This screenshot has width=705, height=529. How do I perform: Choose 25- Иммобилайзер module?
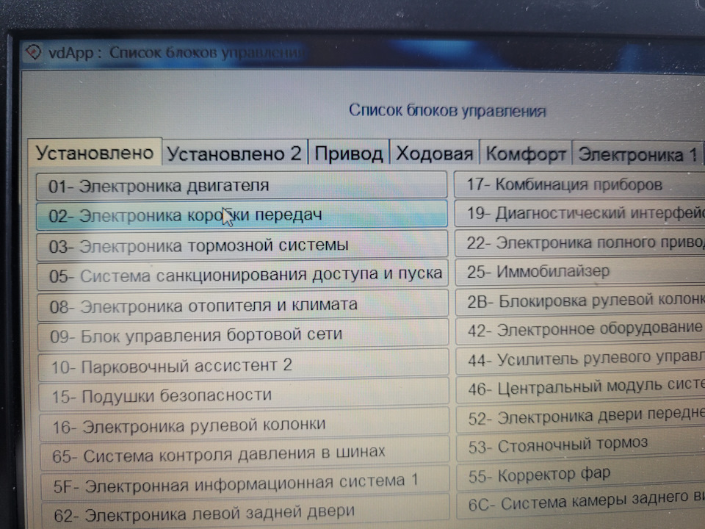580,271
